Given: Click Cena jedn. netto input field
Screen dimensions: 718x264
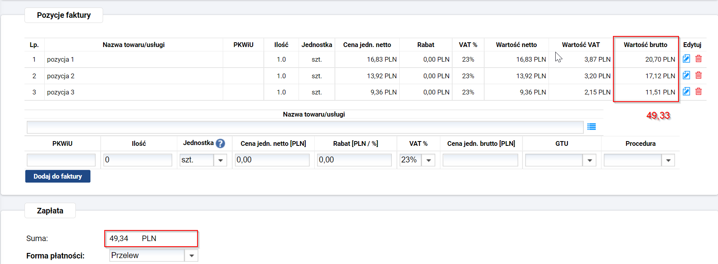Looking at the screenshot, I should click(x=272, y=160).
